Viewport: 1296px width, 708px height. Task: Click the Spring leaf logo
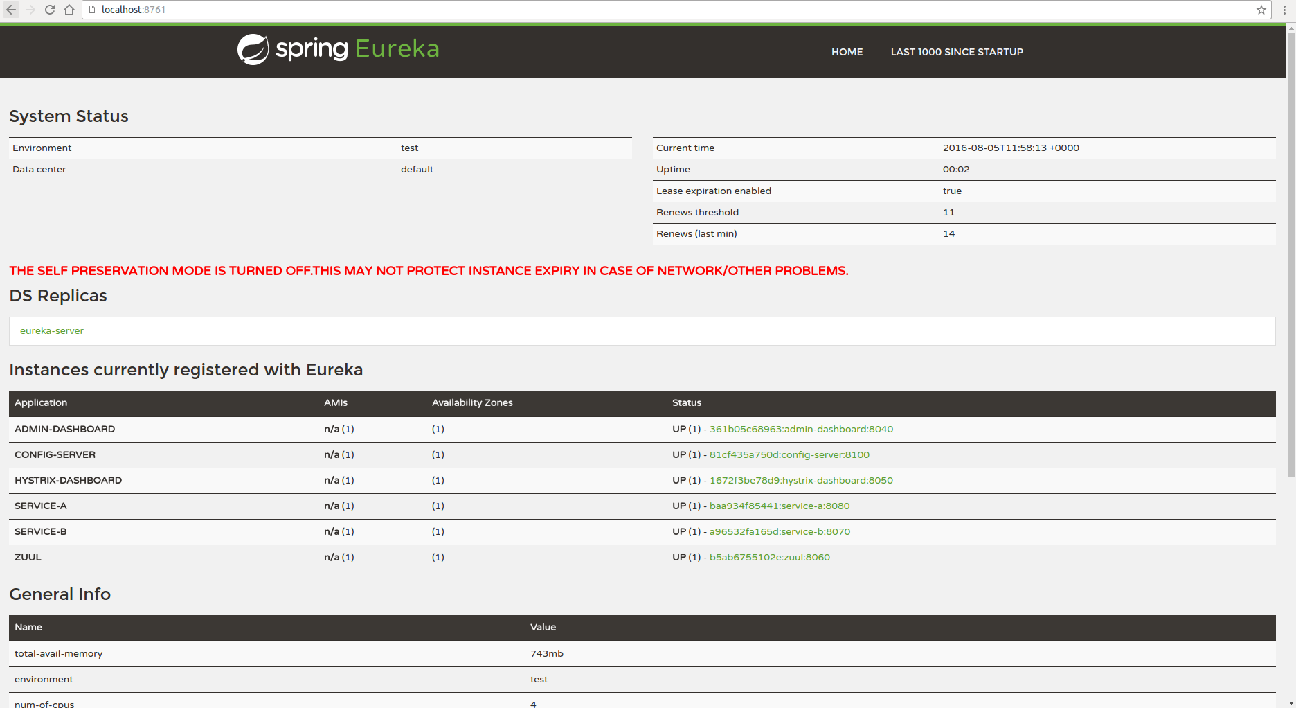(253, 49)
